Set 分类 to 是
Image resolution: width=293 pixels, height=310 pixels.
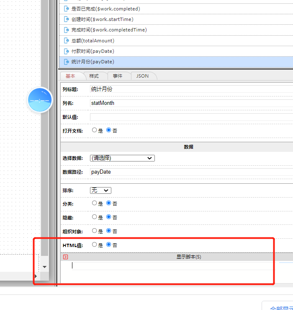click(x=94, y=203)
